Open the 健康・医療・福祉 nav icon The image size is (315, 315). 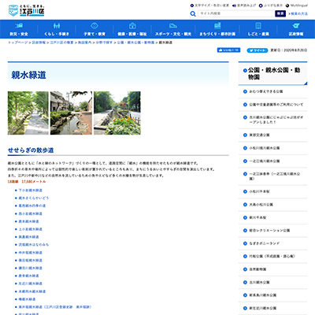pos(132,26)
